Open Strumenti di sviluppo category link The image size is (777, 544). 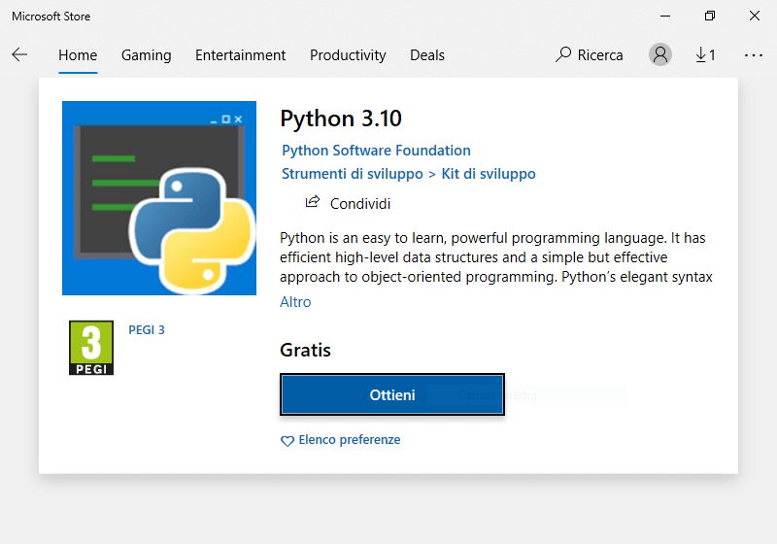click(353, 174)
